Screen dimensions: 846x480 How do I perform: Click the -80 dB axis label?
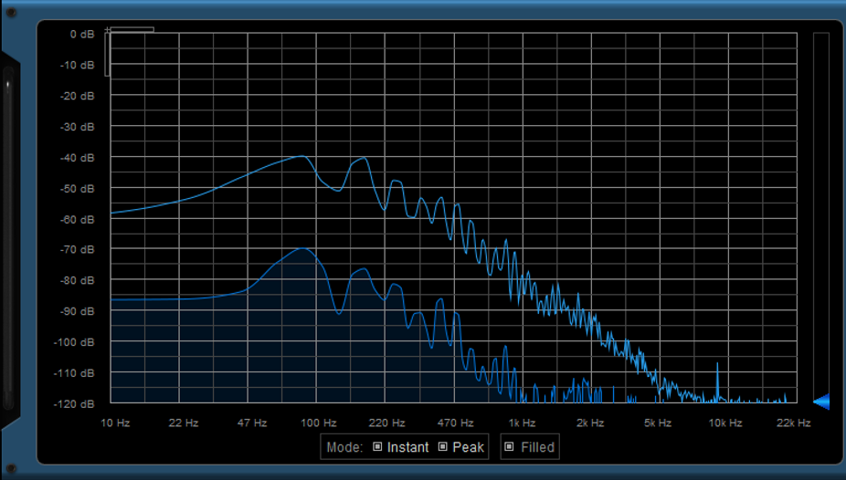(x=77, y=280)
